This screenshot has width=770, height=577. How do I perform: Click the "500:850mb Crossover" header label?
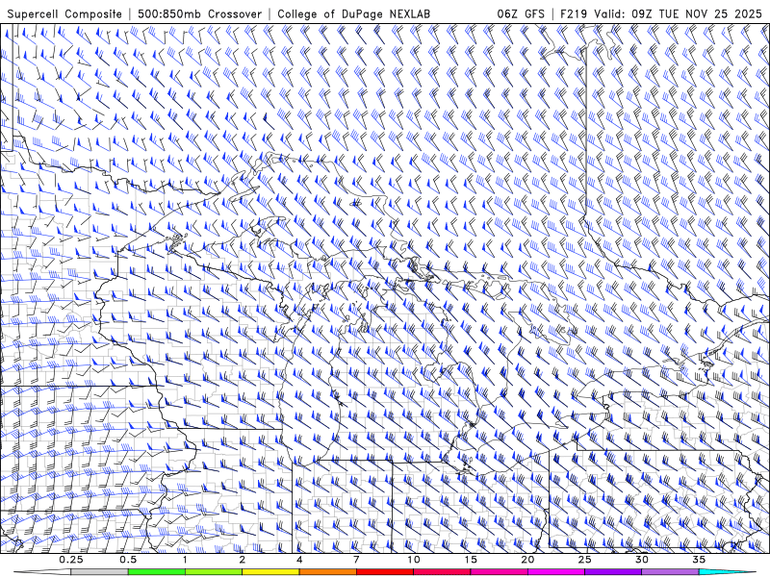click(200, 13)
